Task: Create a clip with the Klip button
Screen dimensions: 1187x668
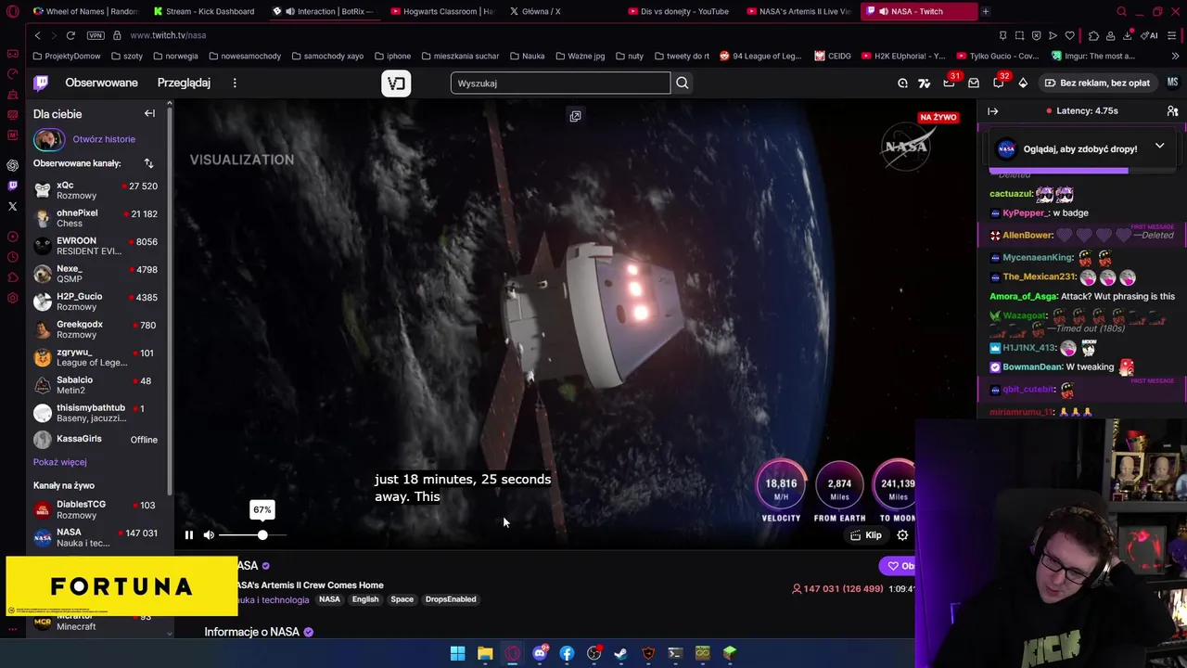Action: [866, 535]
